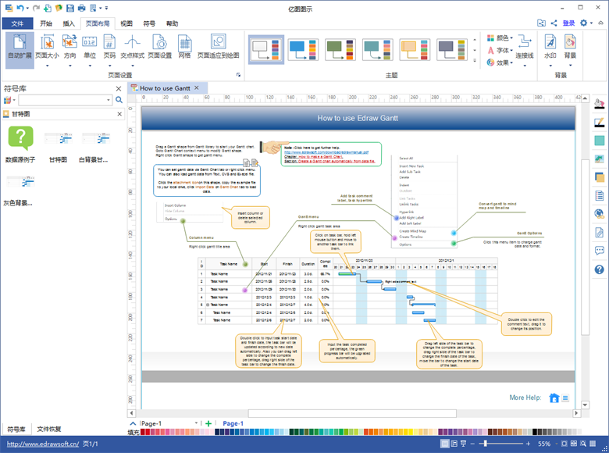Viewport: 609px width, 453px height.
Task: Switch to the 帮助 ribbon tab
Action: point(172,23)
